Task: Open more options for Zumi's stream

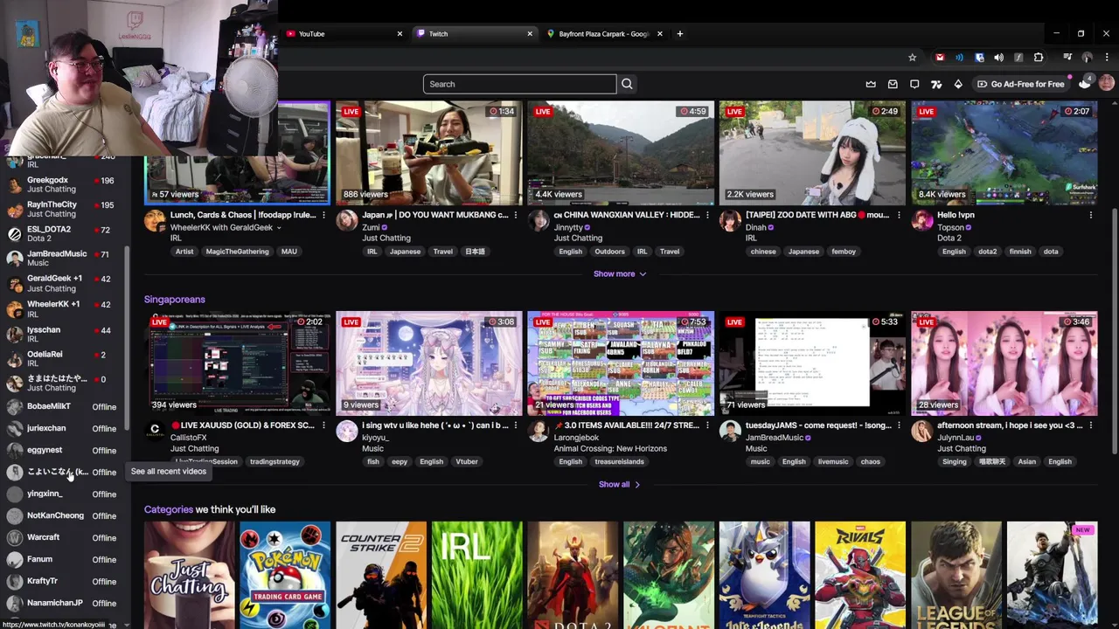Action: click(x=516, y=215)
